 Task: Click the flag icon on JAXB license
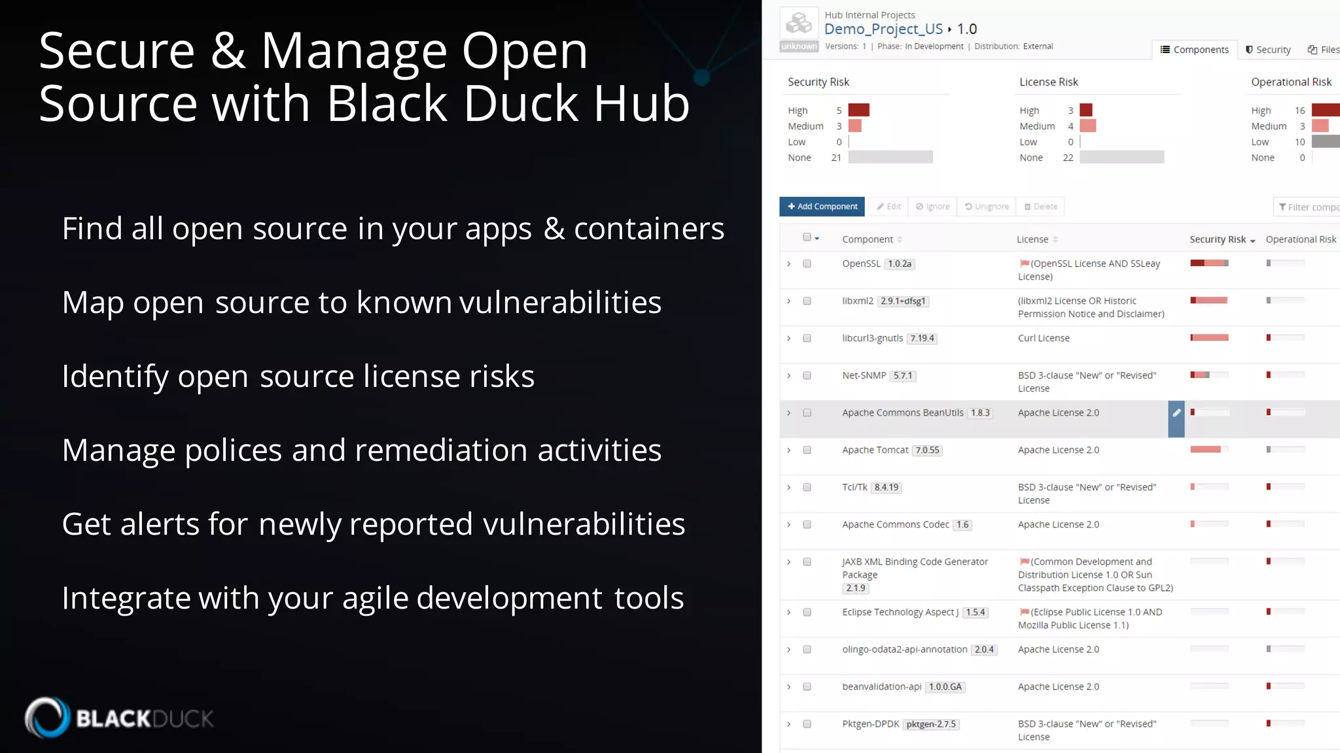(1024, 561)
